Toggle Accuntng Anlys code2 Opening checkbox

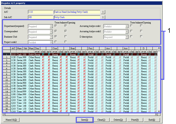point(141,31)
